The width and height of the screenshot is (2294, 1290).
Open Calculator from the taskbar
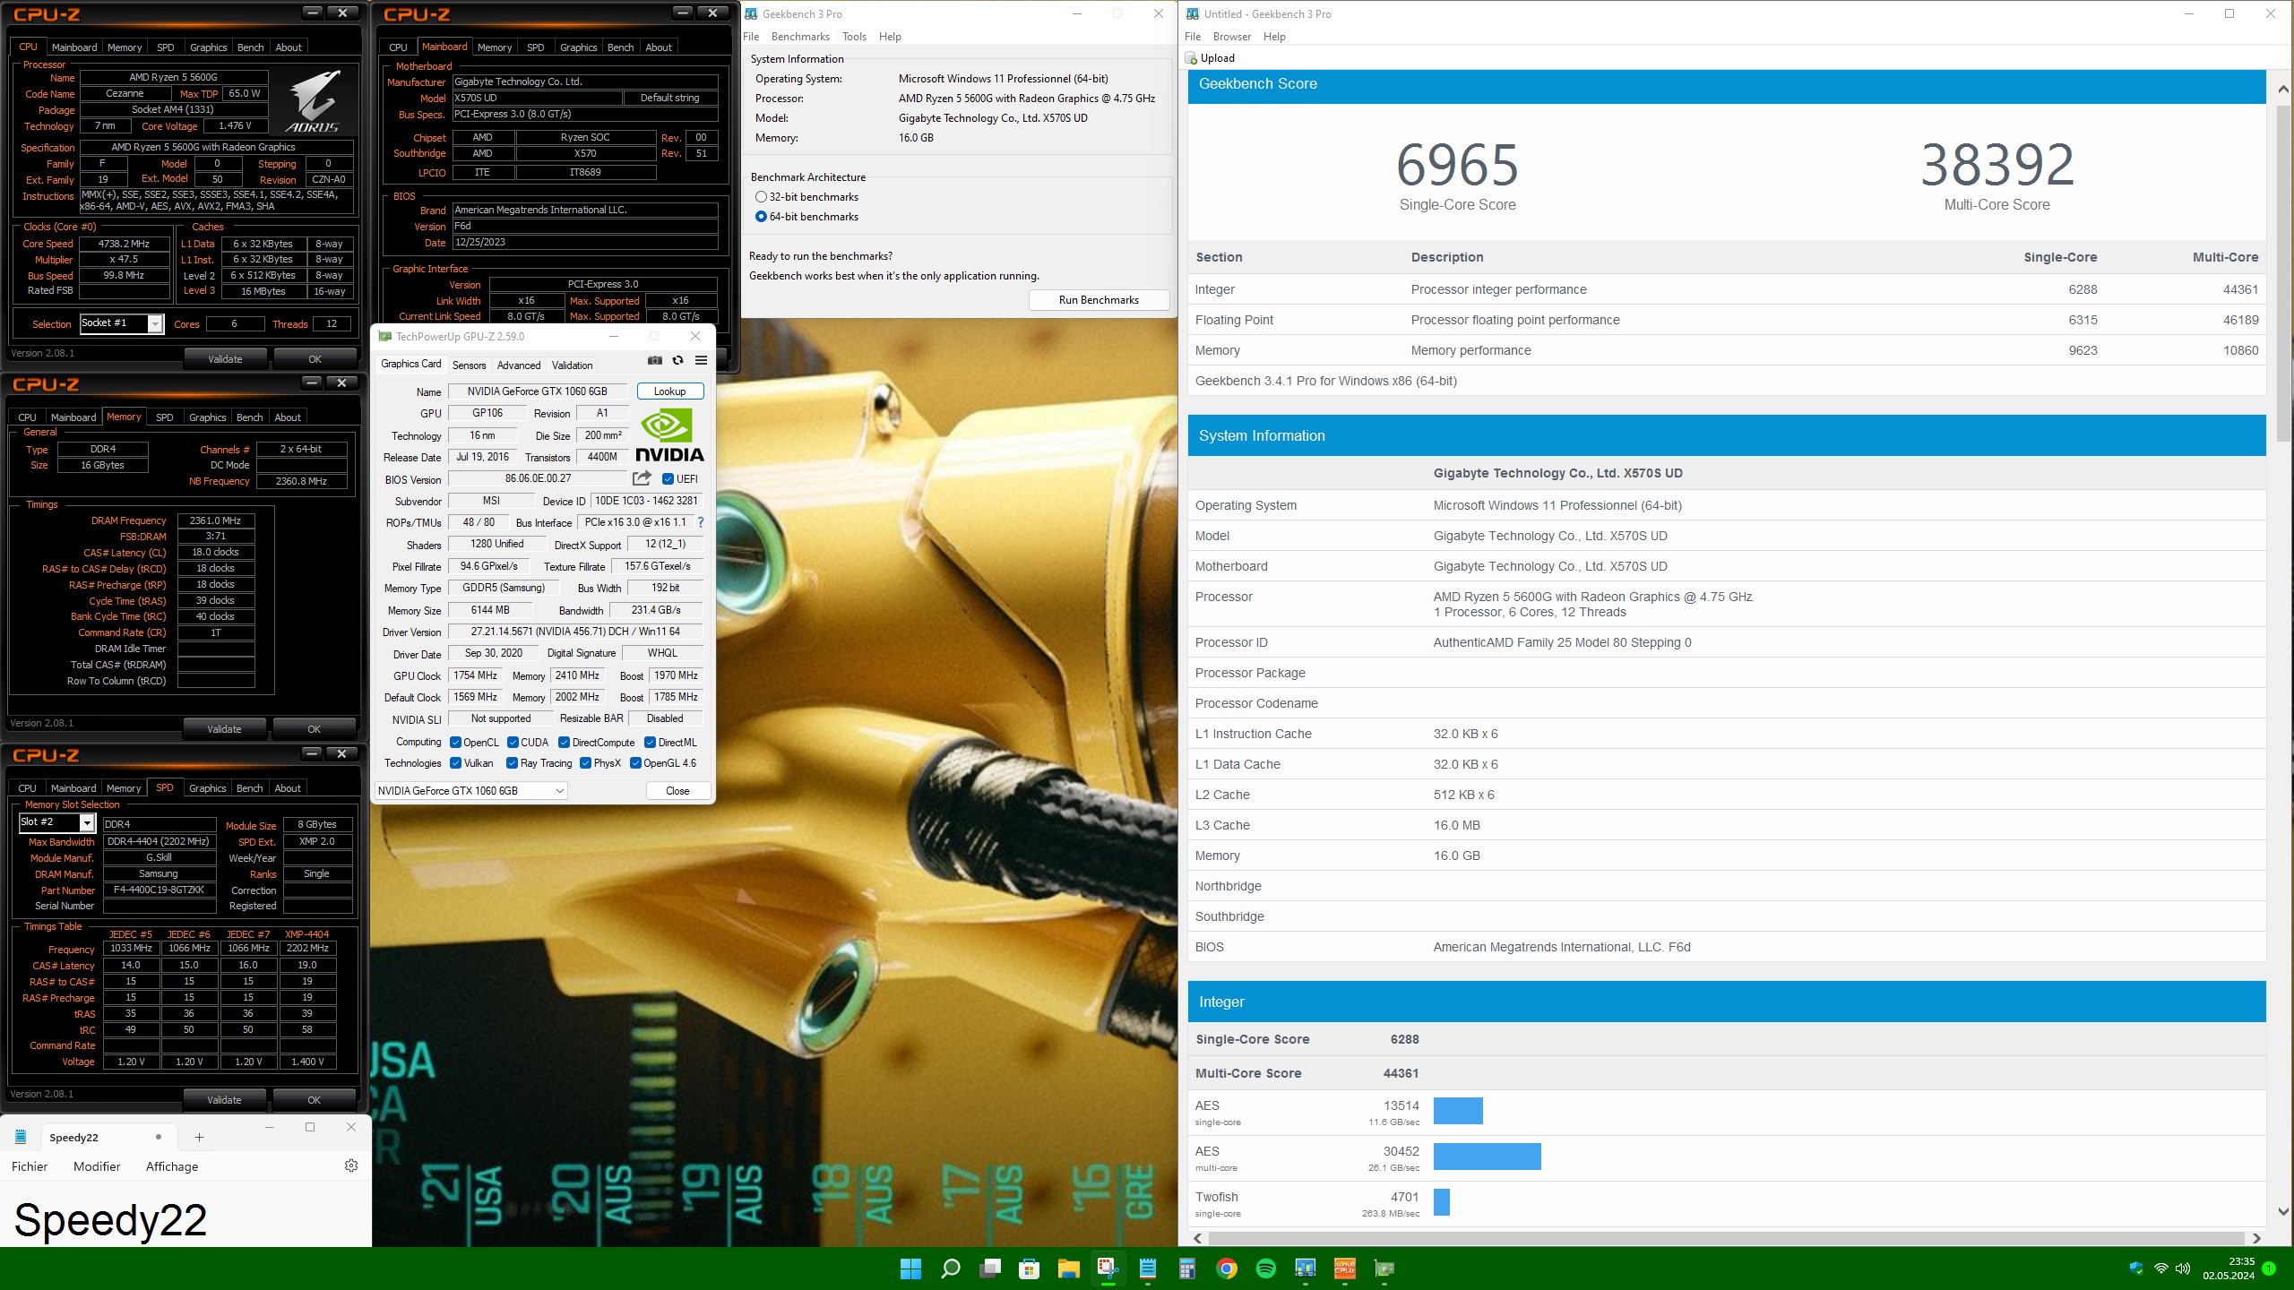[x=1186, y=1268]
